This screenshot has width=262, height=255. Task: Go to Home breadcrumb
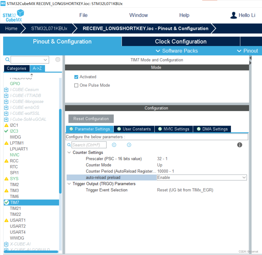pyautogui.click(x=11, y=28)
